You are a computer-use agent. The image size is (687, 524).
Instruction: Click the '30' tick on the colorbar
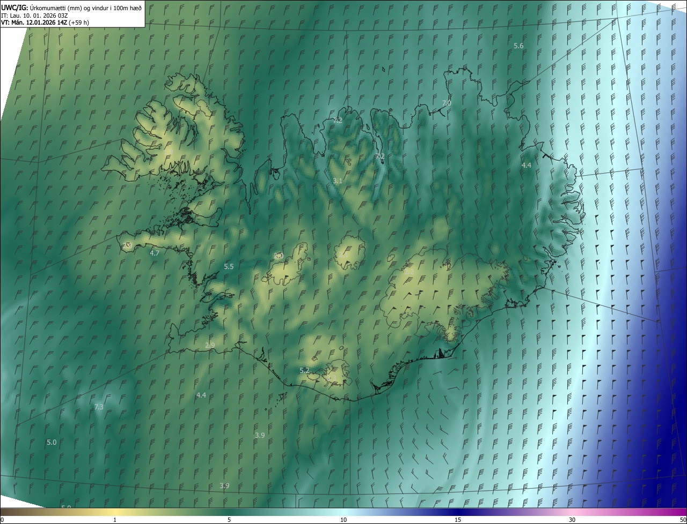pyautogui.click(x=572, y=520)
